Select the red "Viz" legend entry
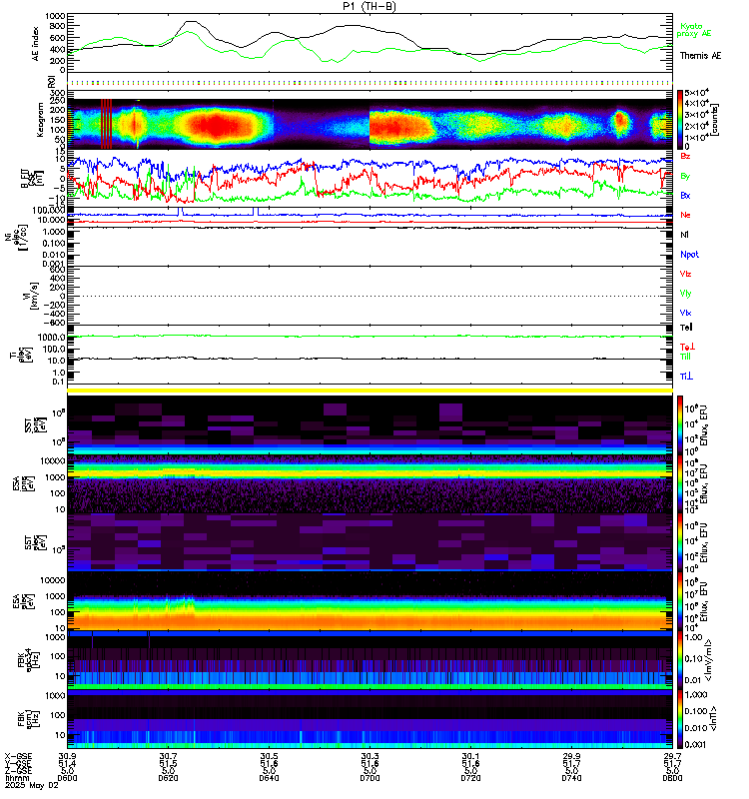The height and width of the screenshot is (799, 749). click(685, 274)
